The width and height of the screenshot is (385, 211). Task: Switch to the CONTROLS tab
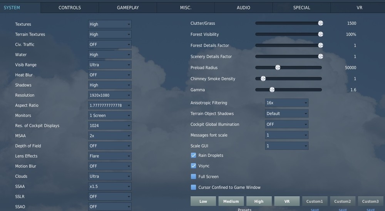pyautogui.click(x=70, y=8)
